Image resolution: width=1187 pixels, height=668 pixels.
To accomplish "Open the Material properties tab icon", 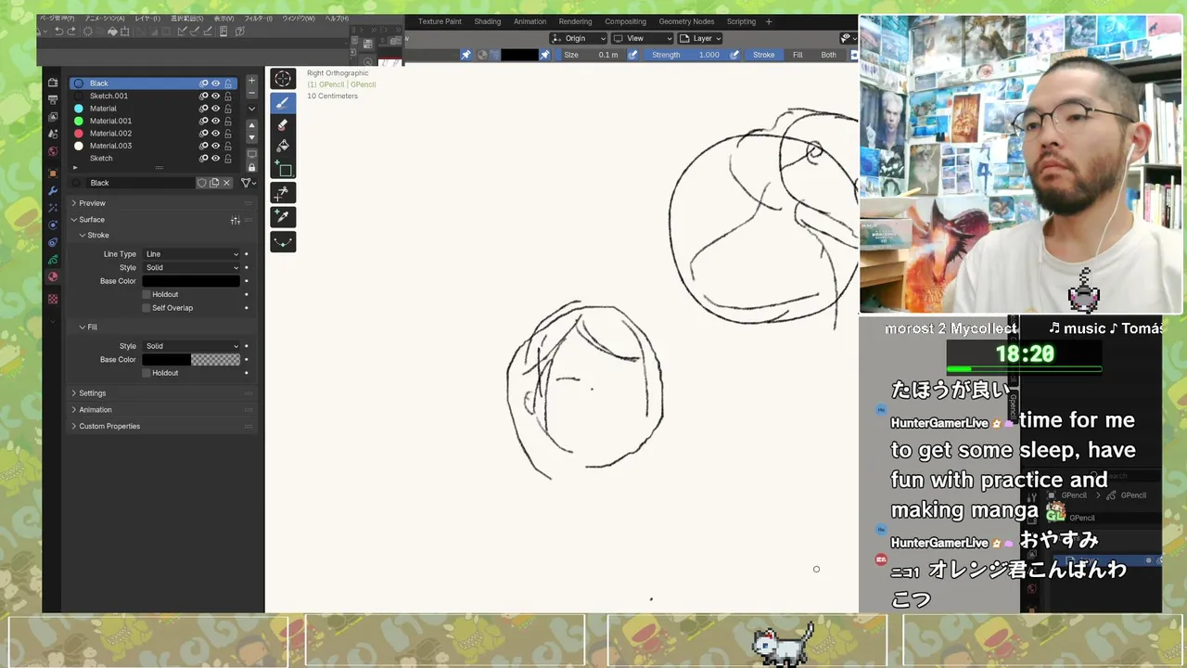I will click(53, 276).
